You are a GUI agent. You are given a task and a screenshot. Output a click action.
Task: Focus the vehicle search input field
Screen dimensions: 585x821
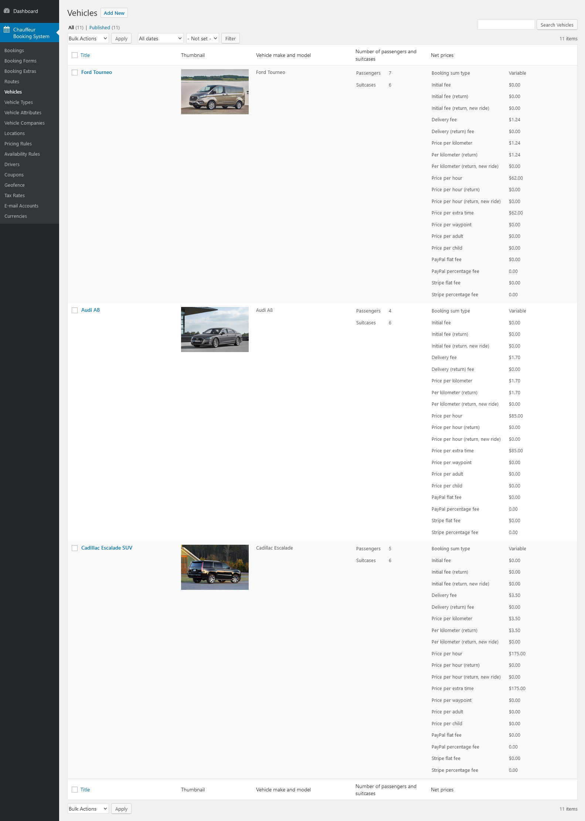[x=506, y=25]
